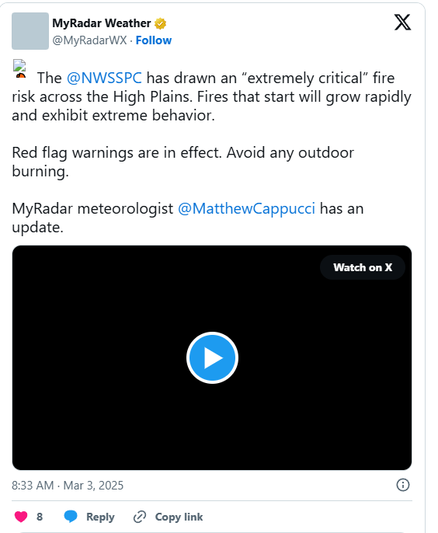The image size is (438, 533).
Task: Click the blue reply speech bubble icon
Action: [x=71, y=517]
